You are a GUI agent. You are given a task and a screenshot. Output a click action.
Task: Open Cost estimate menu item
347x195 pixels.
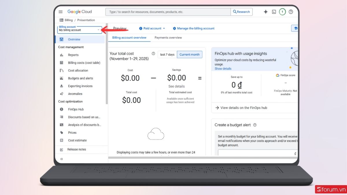point(80,140)
